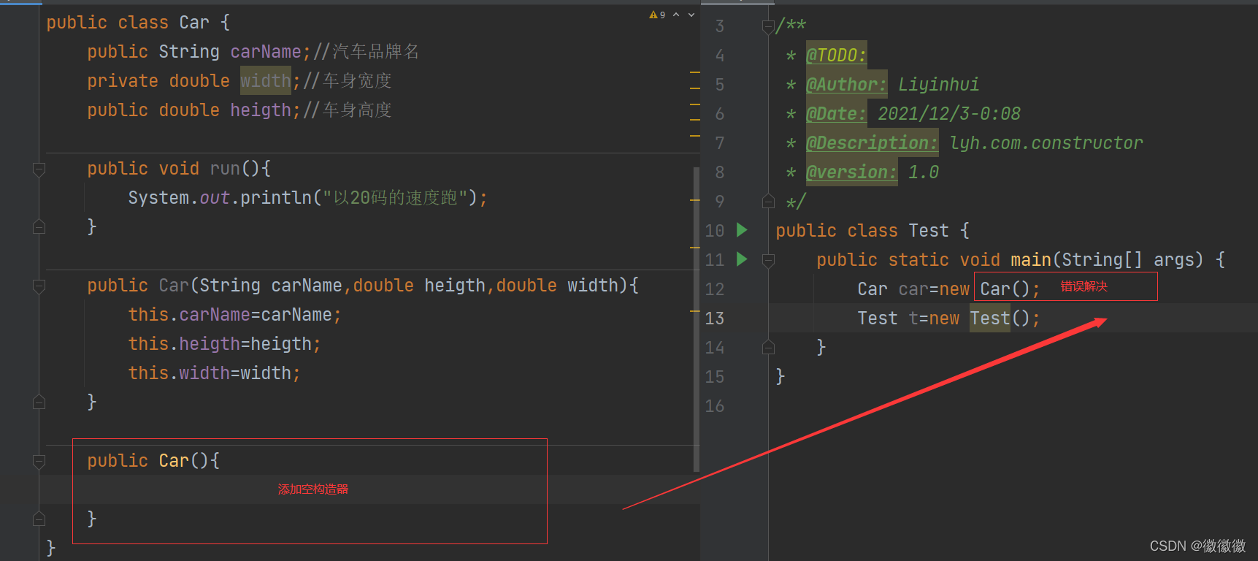Image resolution: width=1258 pixels, height=561 pixels.
Task: Fold the main method in Test
Action: click(x=768, y=260)
